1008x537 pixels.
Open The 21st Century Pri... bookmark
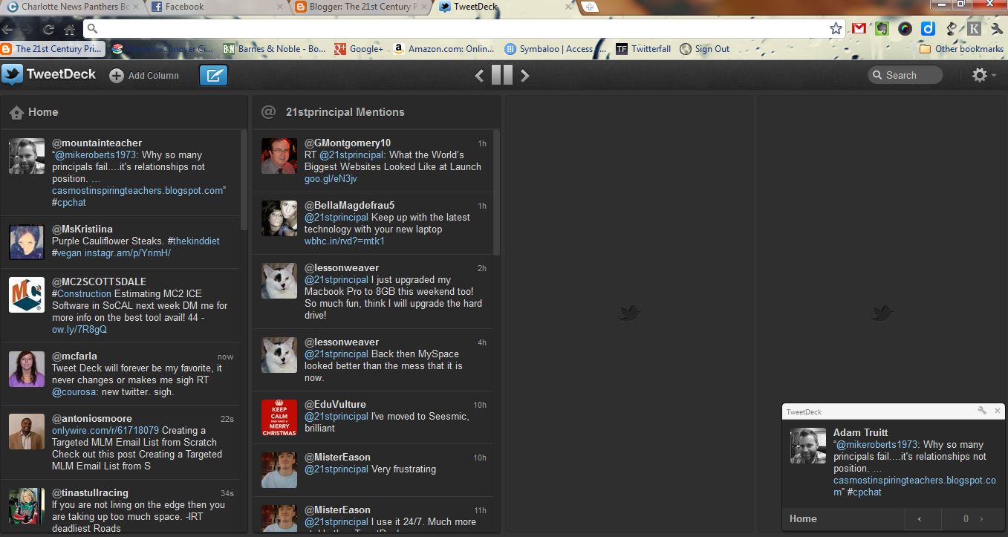(x=52, y=49)
